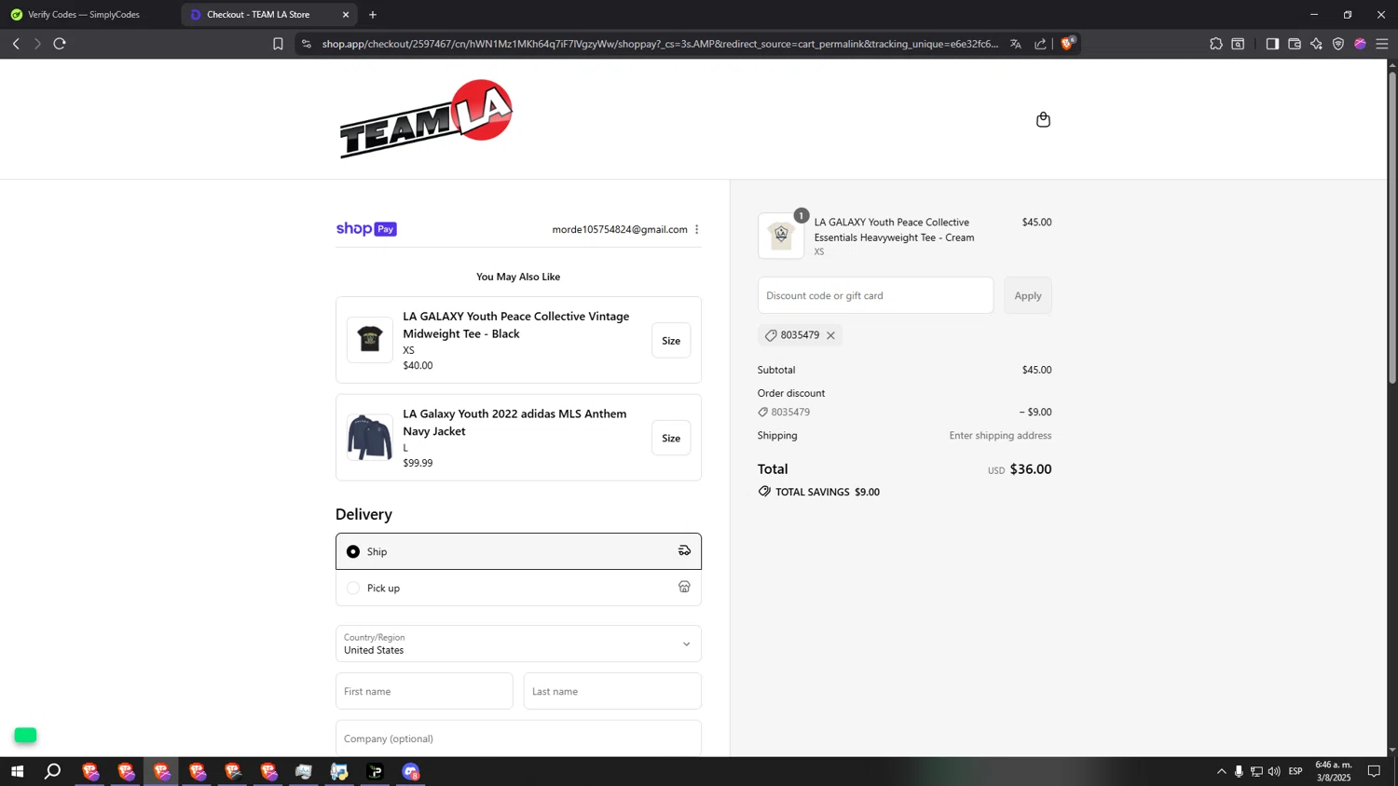Open the Cream Heavyweight Tee cart thumbnail

(781, 236)
